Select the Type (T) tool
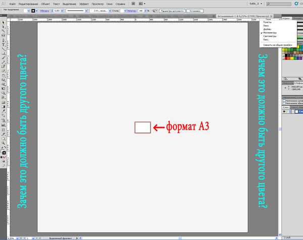Image resolution: width=303 pixels, height=240 pixels. click(4, 44)
